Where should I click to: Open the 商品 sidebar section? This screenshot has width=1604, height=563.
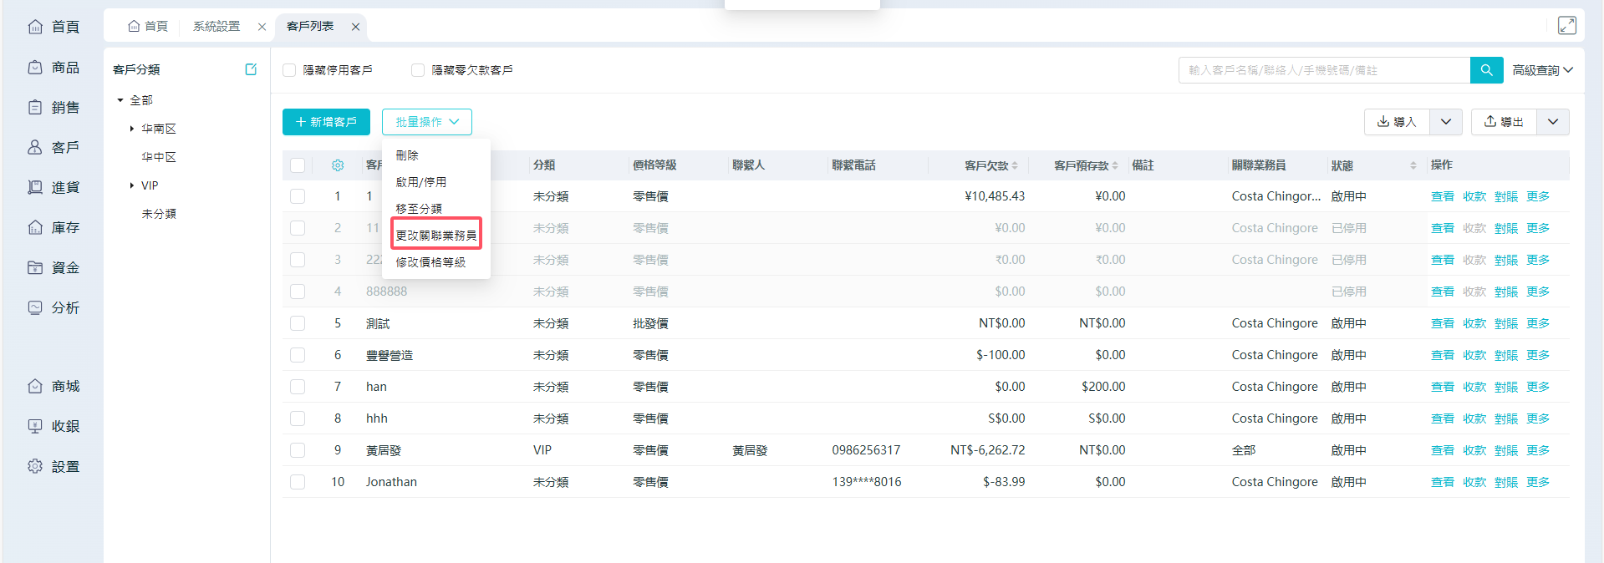pyautogui.click(x=54, y=68)
